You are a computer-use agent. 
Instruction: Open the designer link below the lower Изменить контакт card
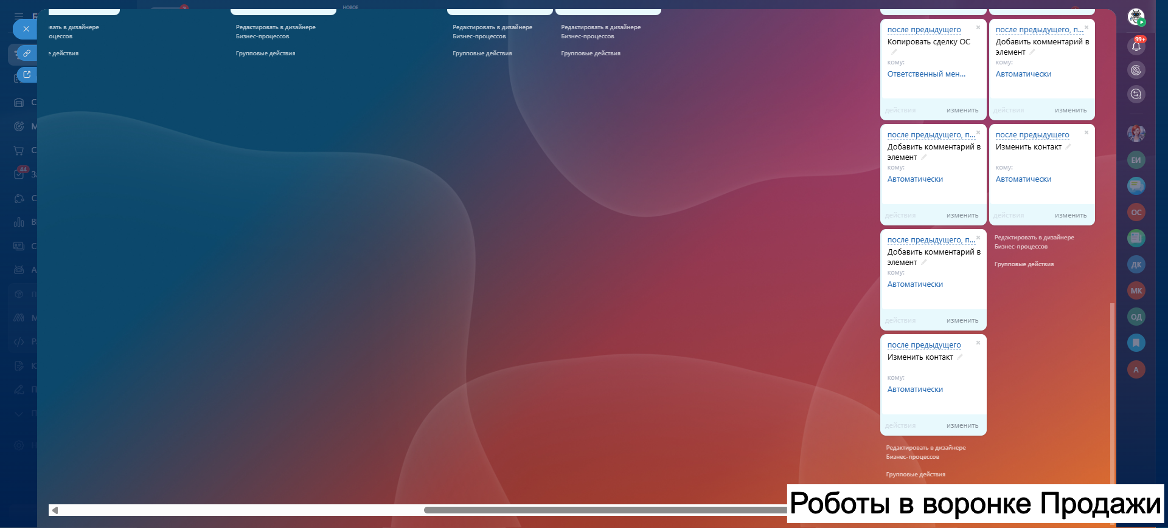coord(926,452)
